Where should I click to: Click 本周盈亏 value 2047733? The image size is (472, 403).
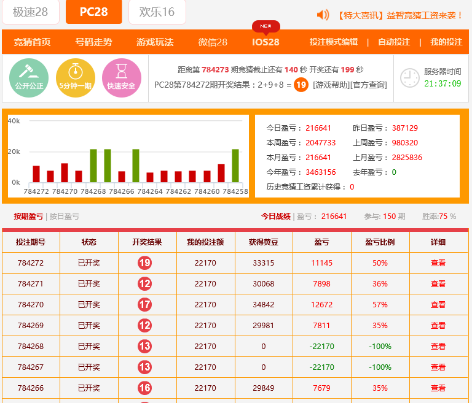pyautogui.click(x=321, y=143)
